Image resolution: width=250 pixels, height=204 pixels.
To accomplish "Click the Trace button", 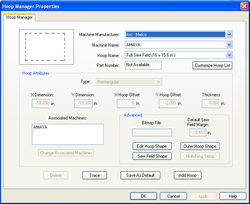I will [94, 175].
